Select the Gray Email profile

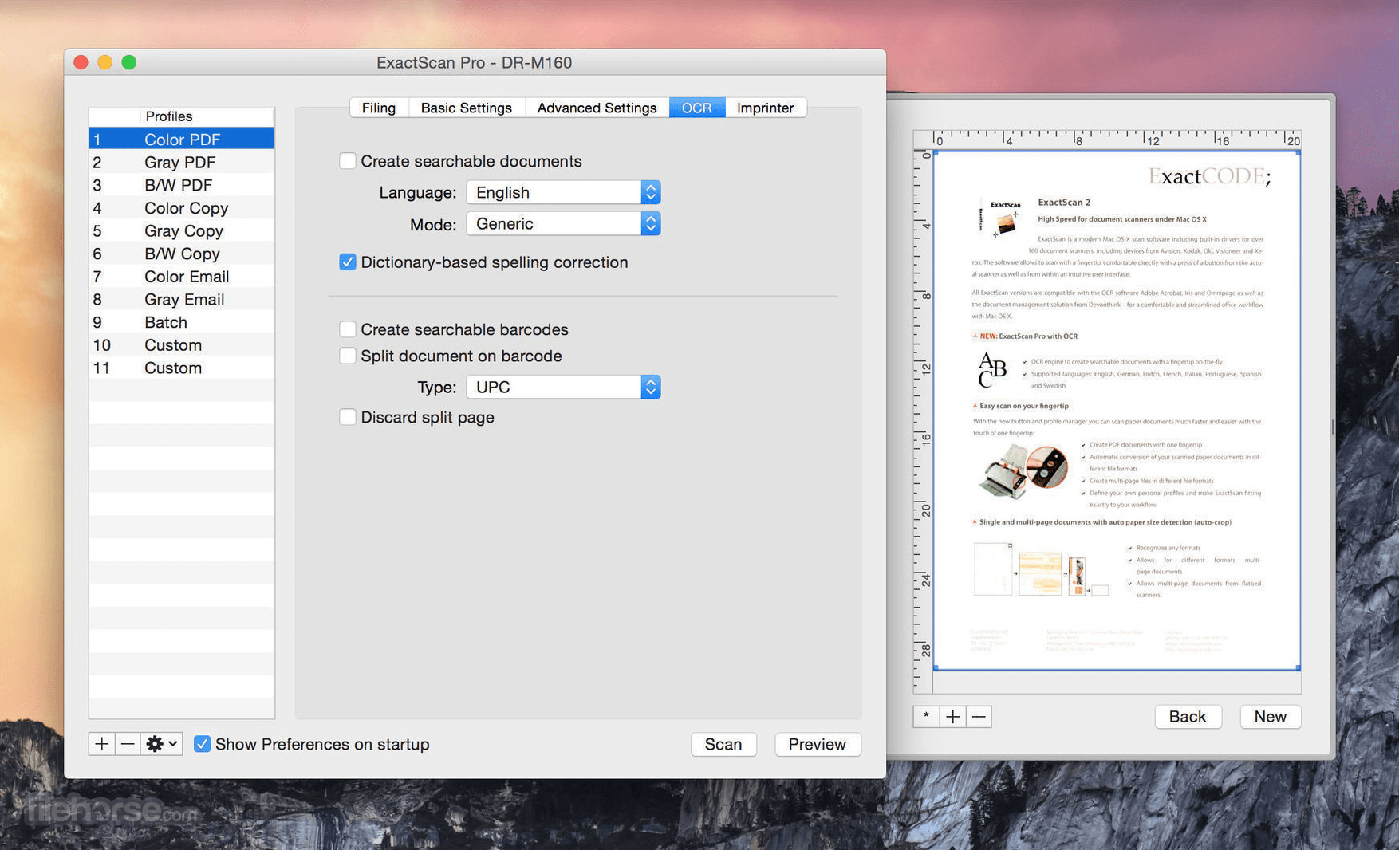point(182,299)
